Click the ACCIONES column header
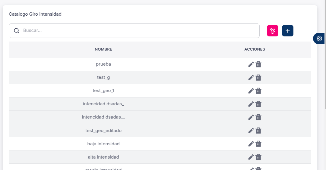Viewport: 326px width, 170px height. (x=255, y=49)
